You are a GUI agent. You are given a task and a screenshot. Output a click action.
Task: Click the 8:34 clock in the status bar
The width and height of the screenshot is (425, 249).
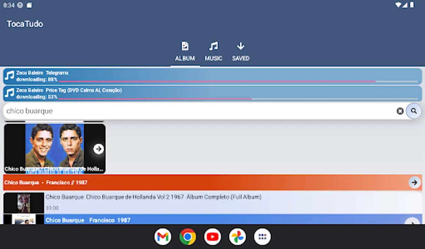click(9, 5)
